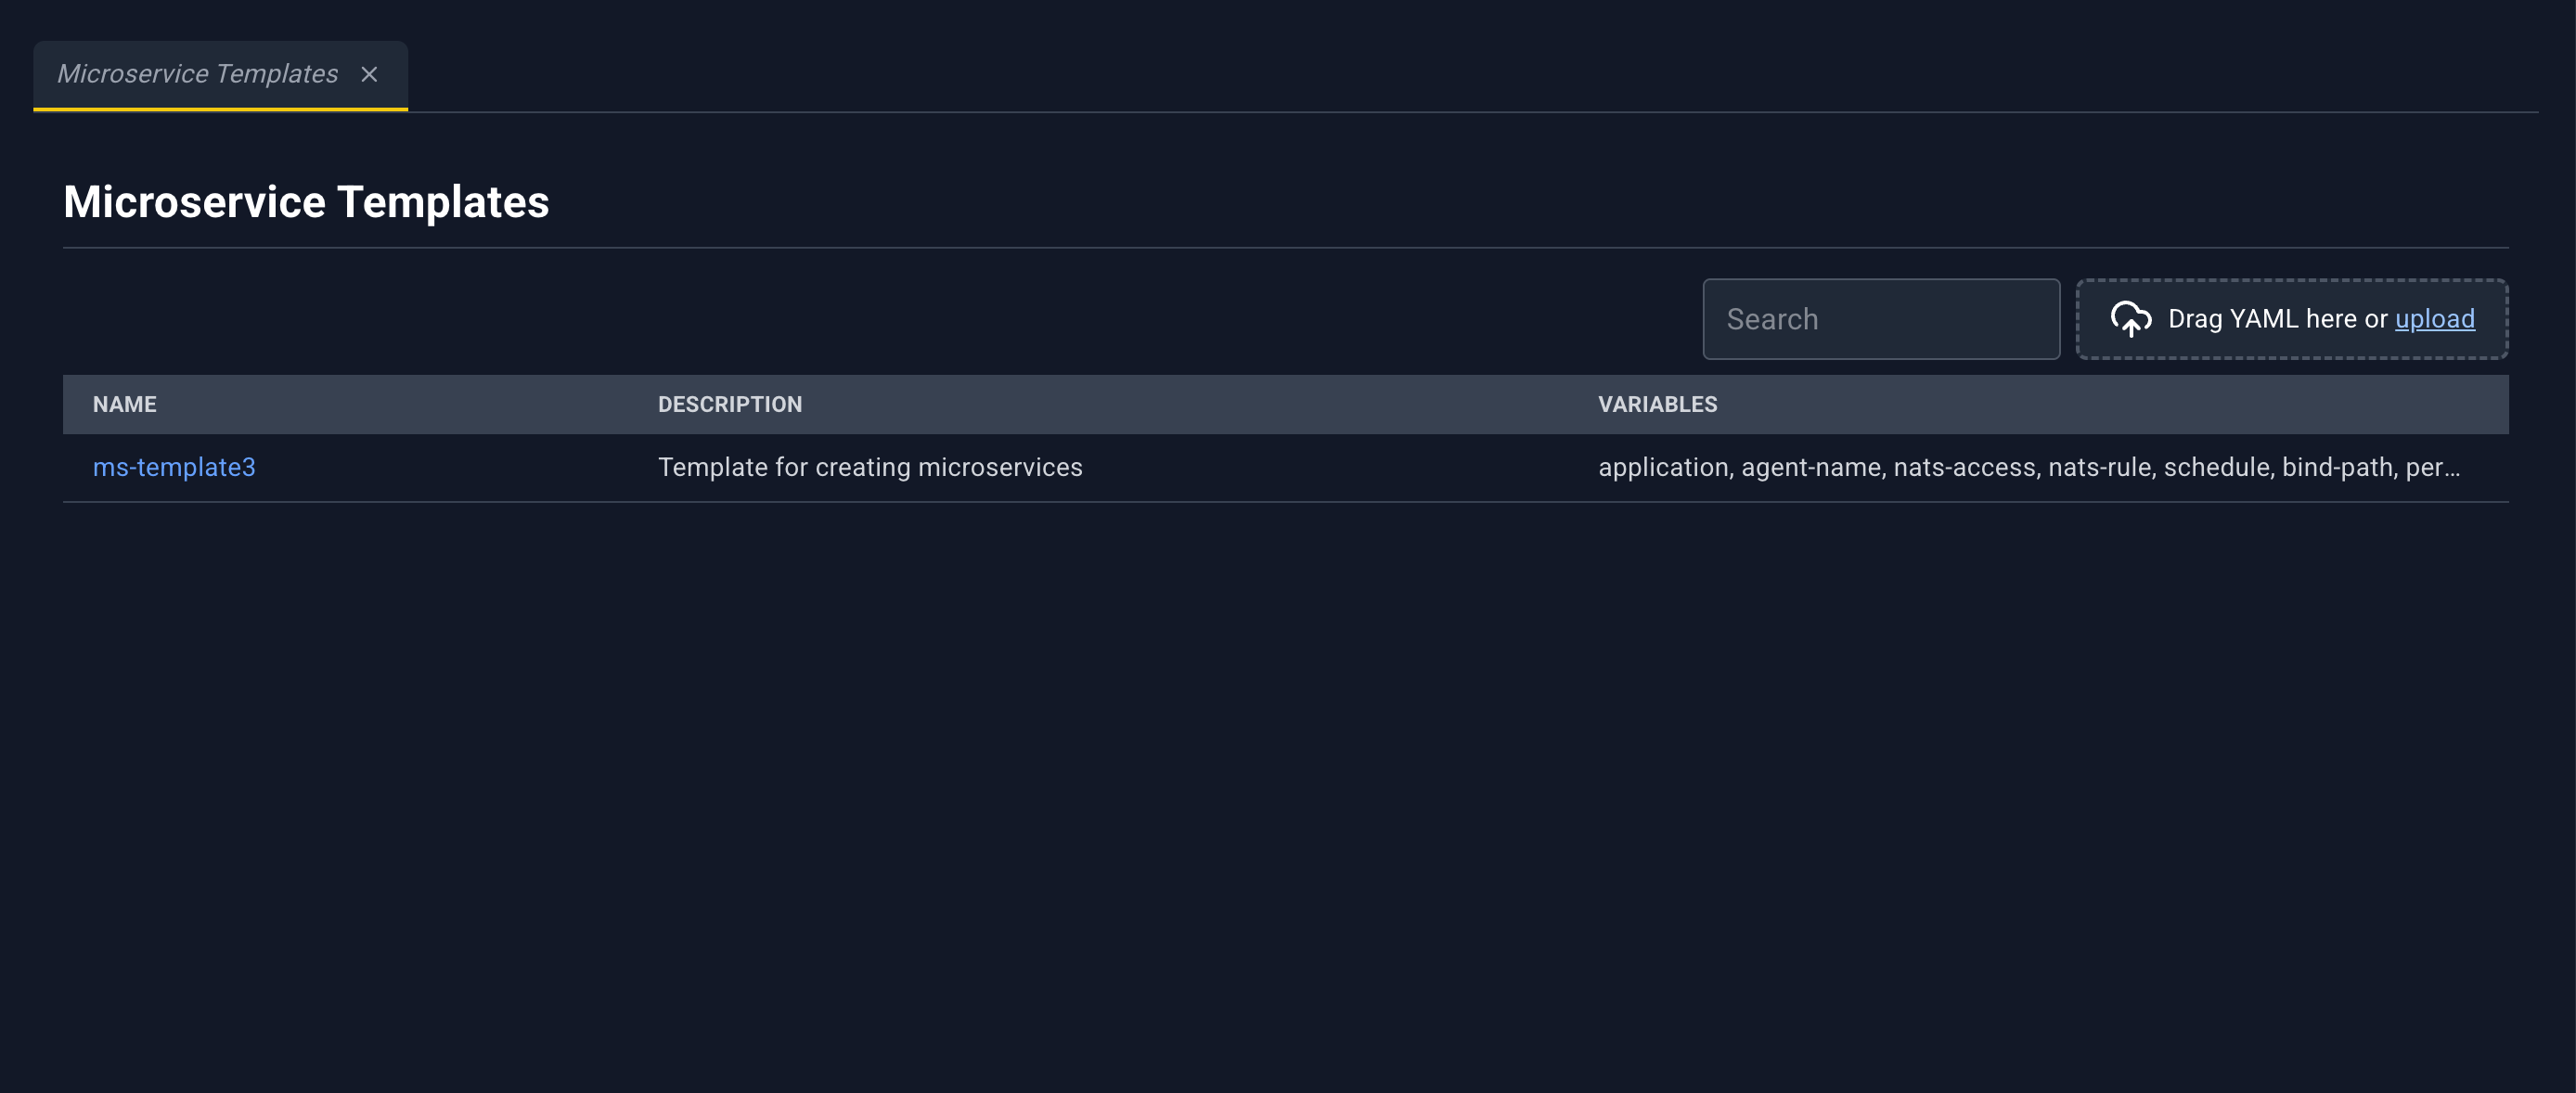The width and height of the screenshot is (2576, 1093).
Task: Close the Microservice Templates tab
Action: pos(369,74)
